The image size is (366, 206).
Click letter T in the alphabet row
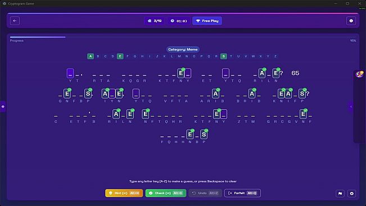(231, 56)
